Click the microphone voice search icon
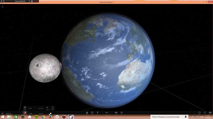Screen dimensions: 213x119 coord(186,117)
